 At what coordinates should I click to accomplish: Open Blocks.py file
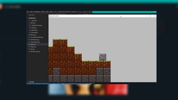point(33,35)
